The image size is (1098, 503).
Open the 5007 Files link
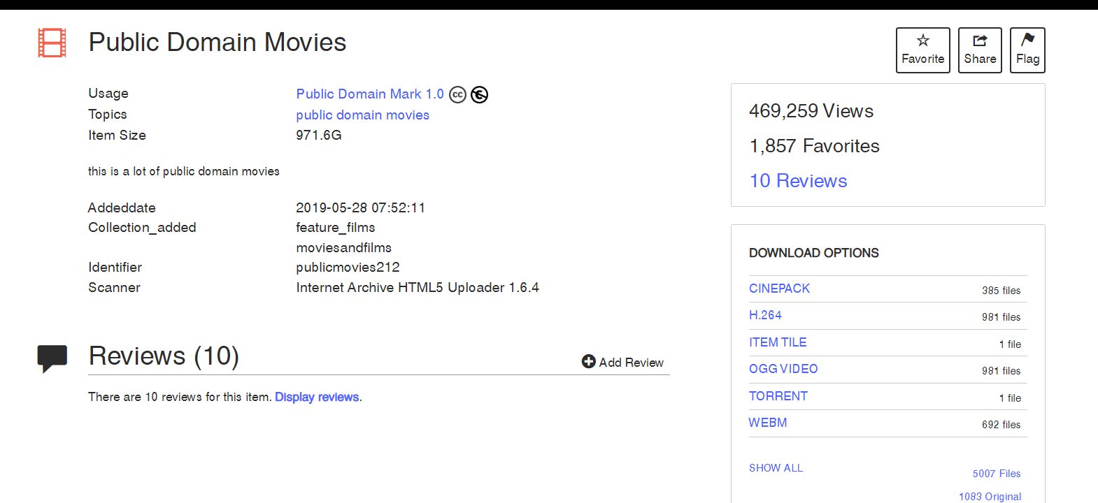(997, 474)
